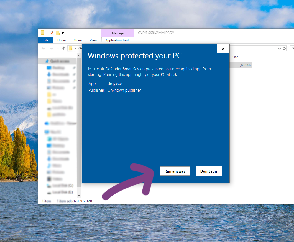This screenshot has width=294, height=242.
Task: Switch to the Home ribbon tab
Action: coord(62,40)
